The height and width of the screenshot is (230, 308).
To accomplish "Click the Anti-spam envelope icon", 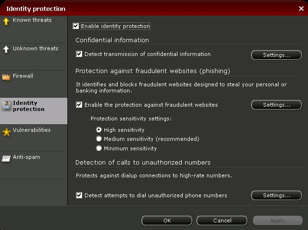I will tap(6, 158).
